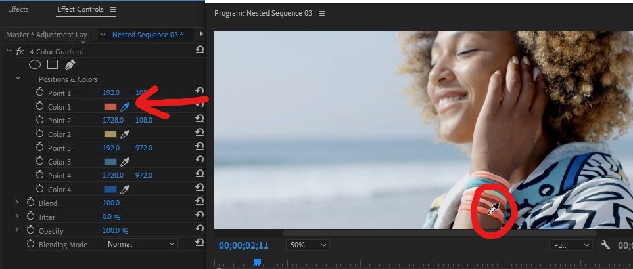Reset the Point 1 parameter
This screenshot has width=633, height=269.
(199, 91)
